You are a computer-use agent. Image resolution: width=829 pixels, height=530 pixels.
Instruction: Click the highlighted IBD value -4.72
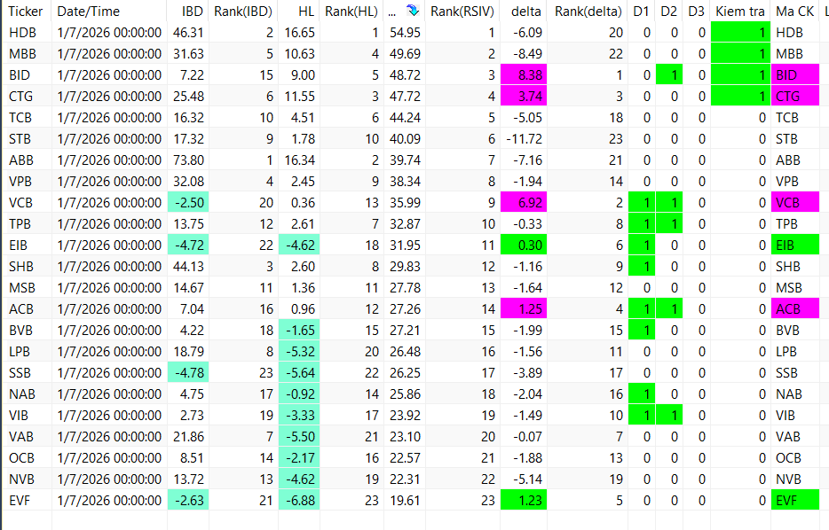click(x=188, y=245)
